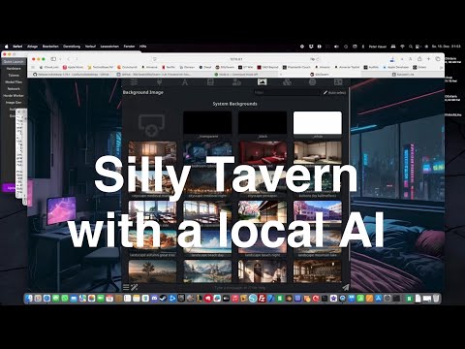Toggle the background image panel icon
Screen dimensions: 465x349
pyautogui.click(x=262, y=81)
